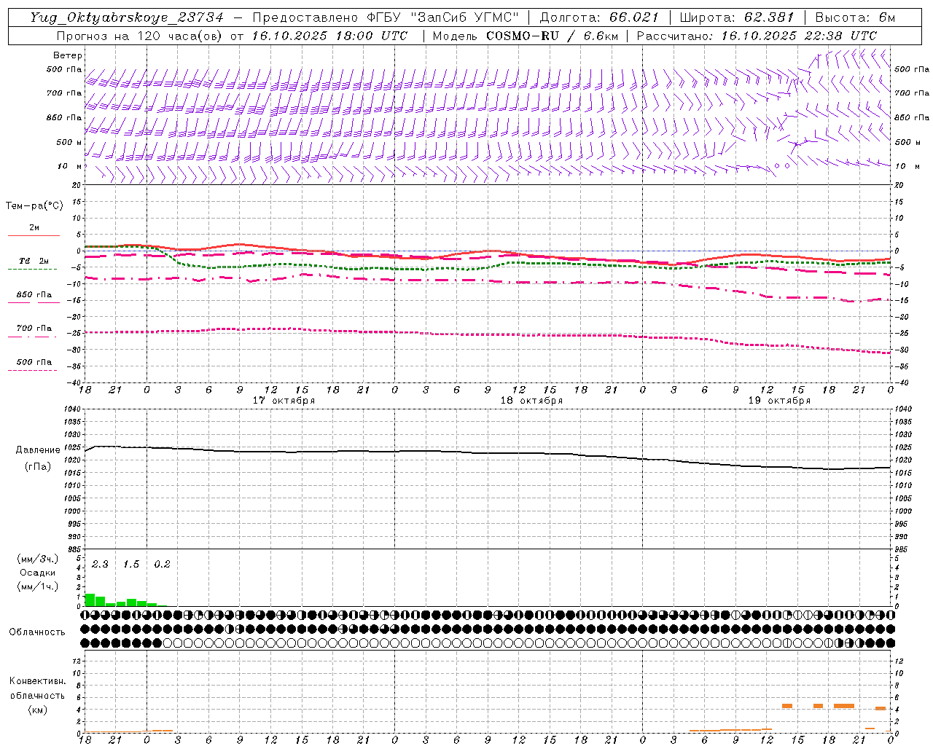Select the forecast start 16.10.2025 18:00 UTC
This screenshot has width=933, height=746.
(x=330, y=36)
